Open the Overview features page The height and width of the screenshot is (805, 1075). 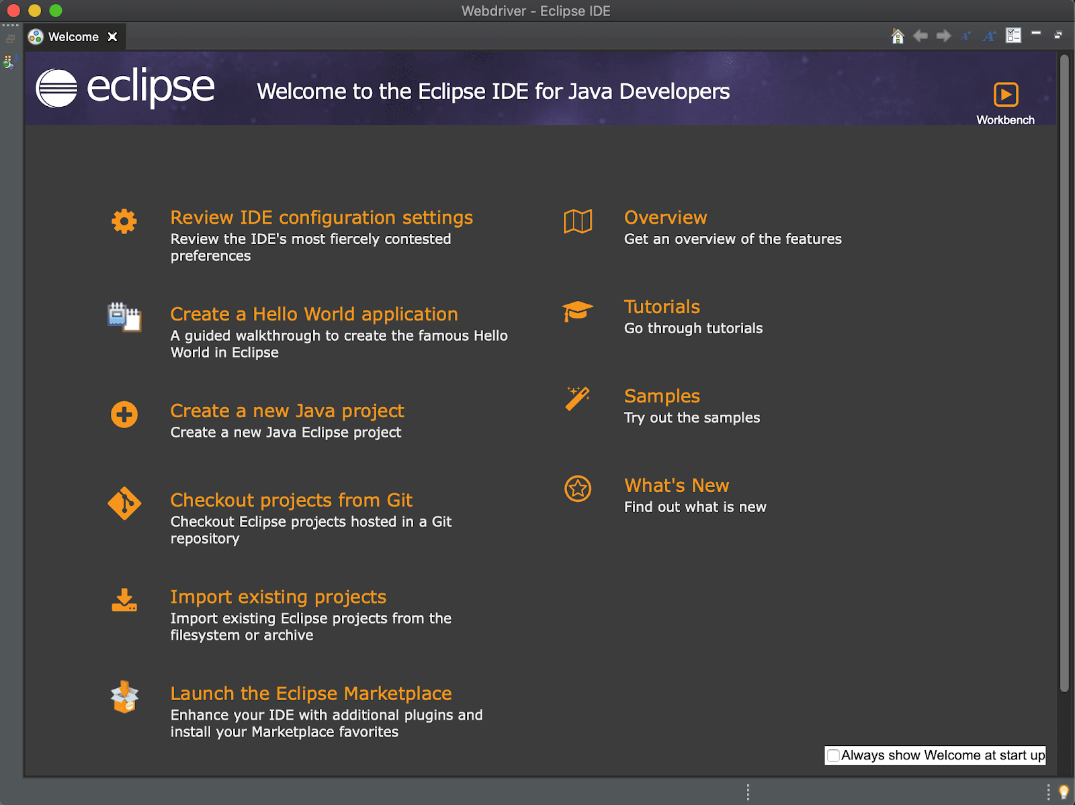665,217
